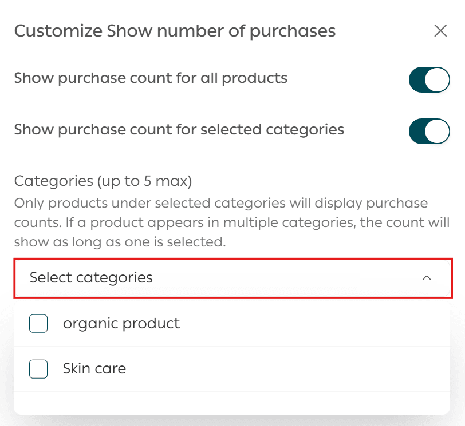Click the "show as long as one is selected" line
The image size is (465, 426).
120,242
